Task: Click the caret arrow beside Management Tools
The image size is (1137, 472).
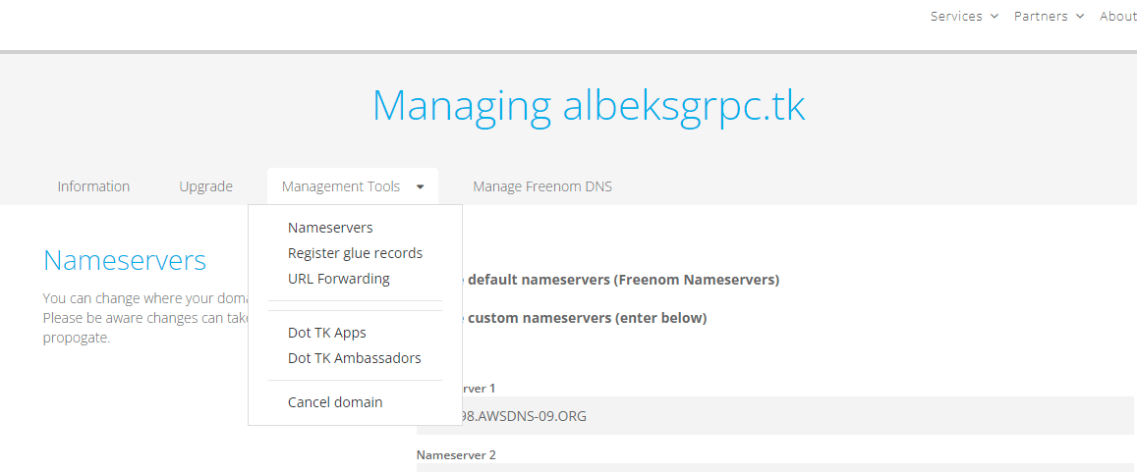Action: pyautogui.click(x=420, y=186)
